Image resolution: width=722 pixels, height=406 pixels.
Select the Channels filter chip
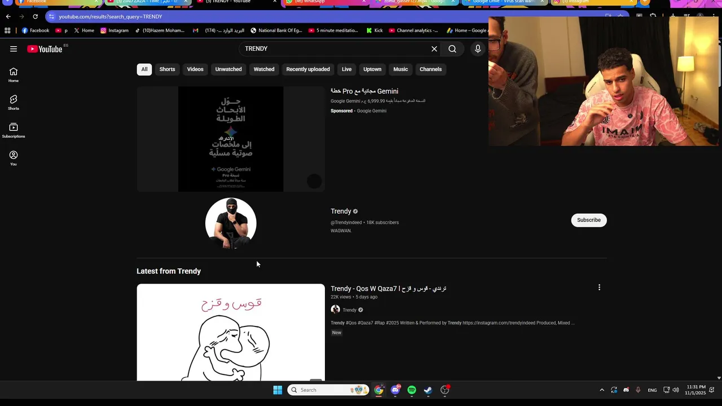[x=430, y=69]
